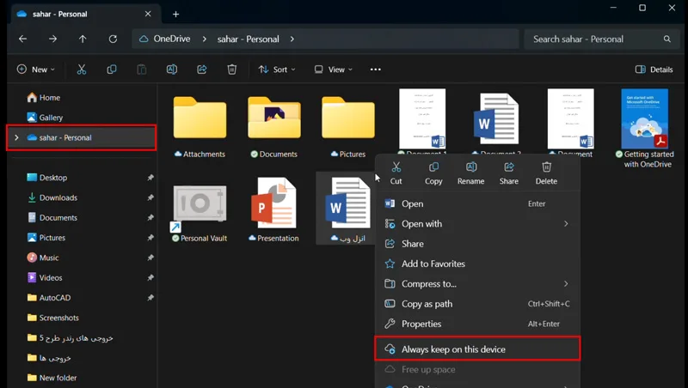The height and width of the screenshot is (388, 688).
Task: Open a new tab with plus button
Action: (x=175, y=14)
